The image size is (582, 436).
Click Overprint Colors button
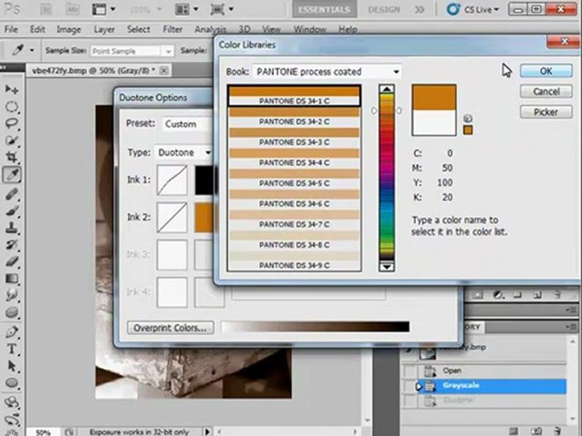click(x=170, y=328)
